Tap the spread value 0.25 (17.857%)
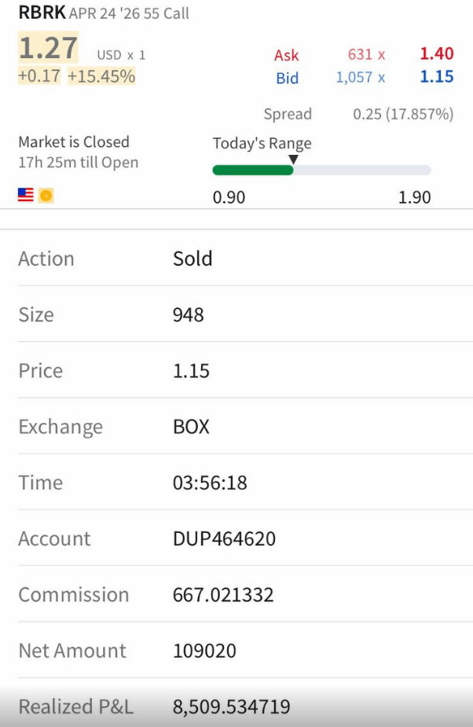 tap(403, 114)
